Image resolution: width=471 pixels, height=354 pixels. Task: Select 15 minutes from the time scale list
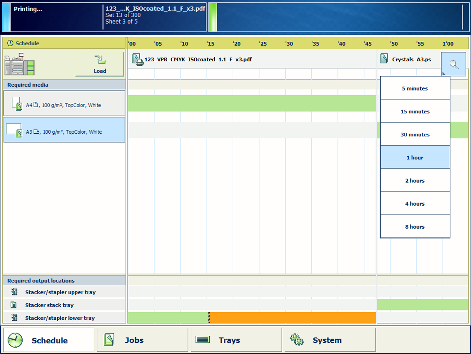point(415,111)
